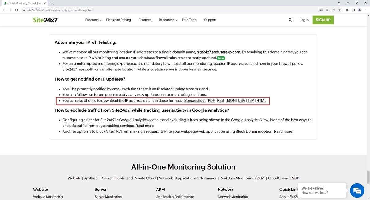370x200 pixels.
Task: Click the We are online chat popup
Action: [x=322, y=190]
